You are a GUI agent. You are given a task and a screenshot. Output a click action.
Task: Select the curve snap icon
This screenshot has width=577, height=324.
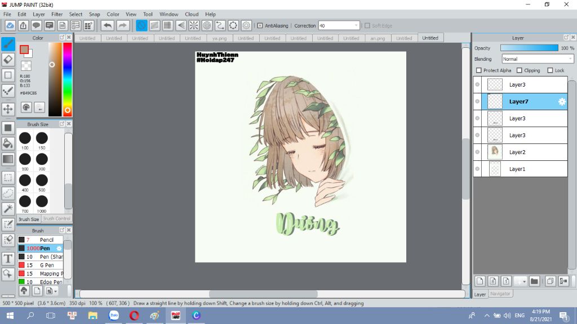tap(220, 26)
